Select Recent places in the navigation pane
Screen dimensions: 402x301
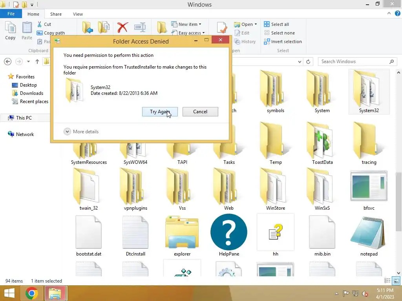click(x=30, y=102)
